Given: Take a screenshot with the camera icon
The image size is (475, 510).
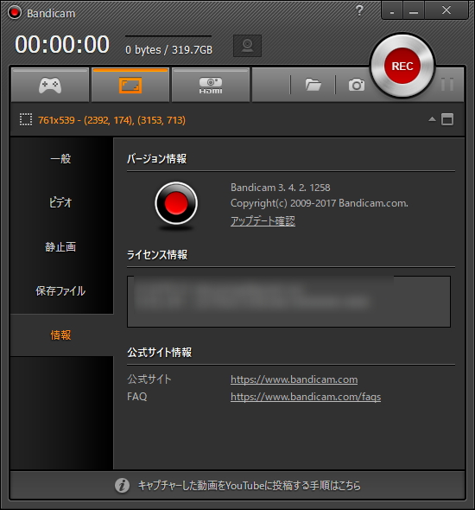Looking at the screenshot, I should coord(357,86).
